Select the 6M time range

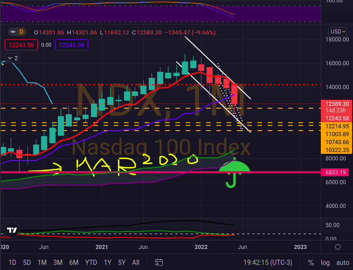tap(74, 263)
